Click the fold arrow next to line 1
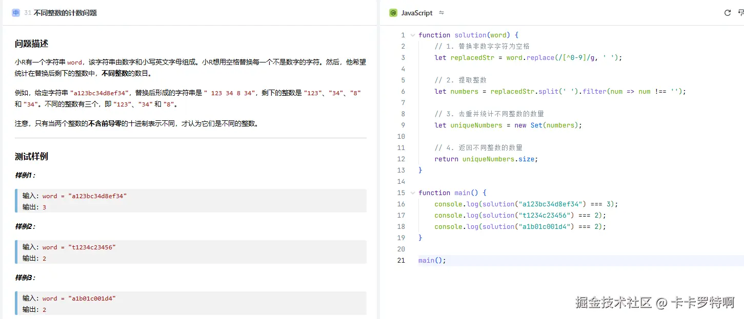The width and height of the screenshot is (744, 319). coord(412,35)
